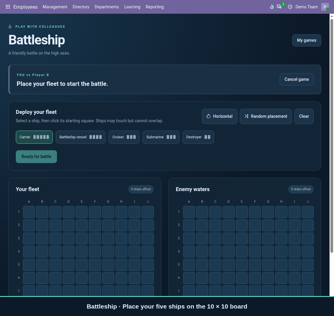
Task: Click the 'Deploy your fleet' heading
Action: click(x=36, y=112)
